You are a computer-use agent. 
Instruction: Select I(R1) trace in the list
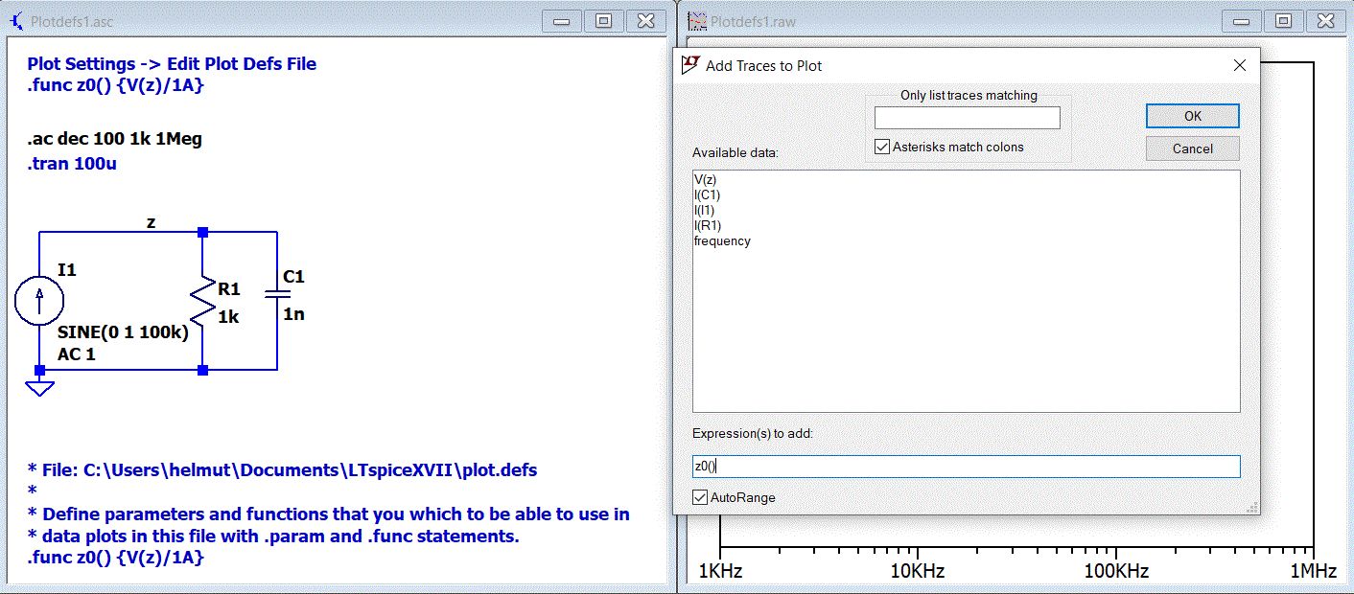click(x=707, y=225)
